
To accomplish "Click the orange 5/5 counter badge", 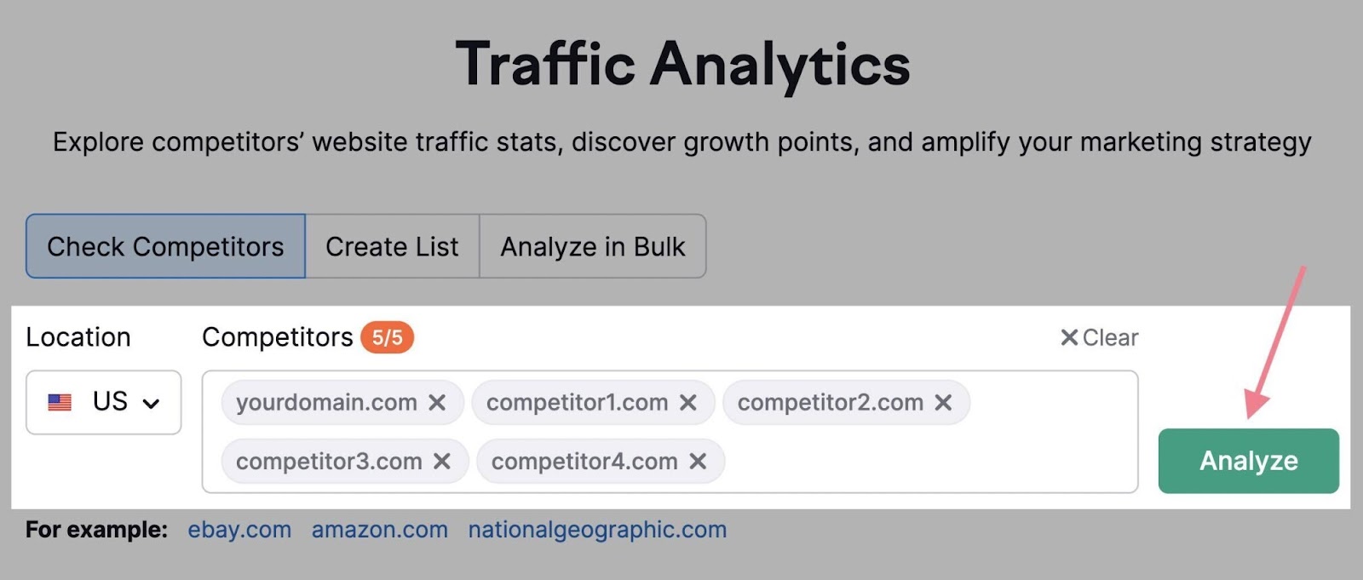I will tap(388, 337).
